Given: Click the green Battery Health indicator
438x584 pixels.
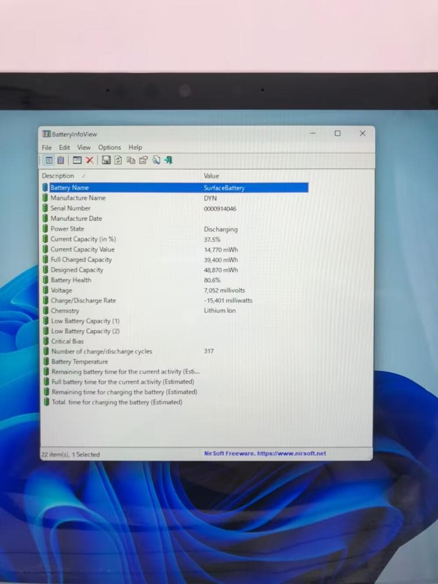Looking at the screenshot, I should [46, 280].
